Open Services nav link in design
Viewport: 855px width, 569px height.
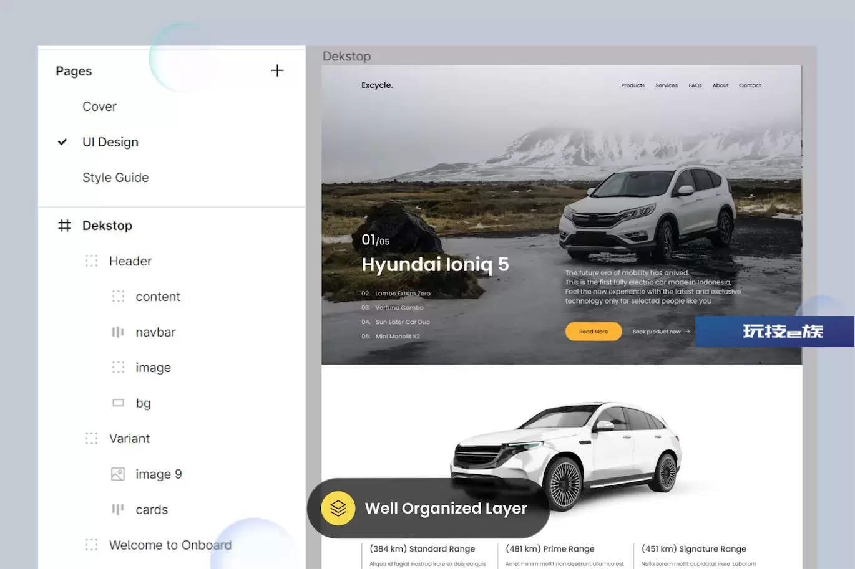(667, 85)
